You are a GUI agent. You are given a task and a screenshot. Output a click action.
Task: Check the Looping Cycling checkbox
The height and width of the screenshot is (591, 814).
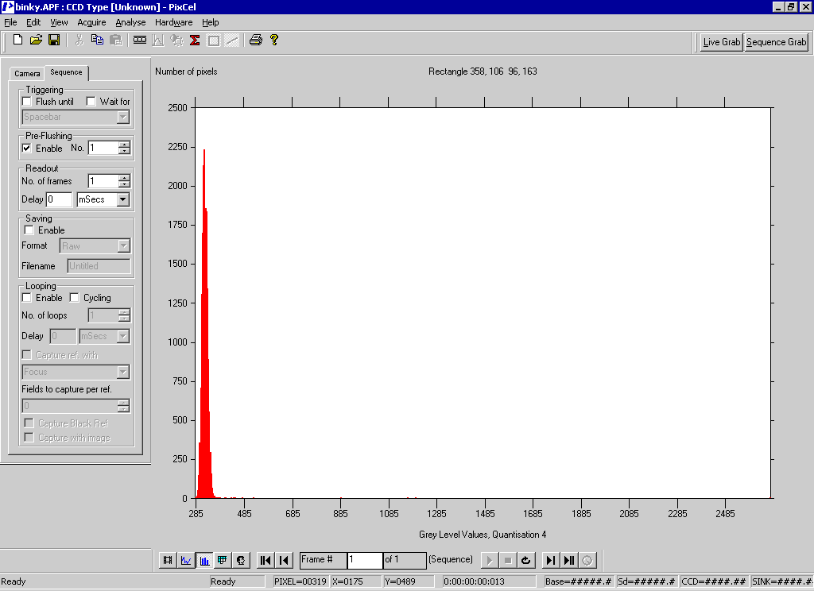[x=75, y=298]
